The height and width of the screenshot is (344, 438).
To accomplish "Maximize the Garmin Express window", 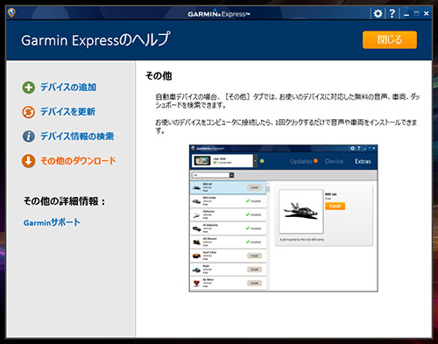I will click(x=416, y=13).
